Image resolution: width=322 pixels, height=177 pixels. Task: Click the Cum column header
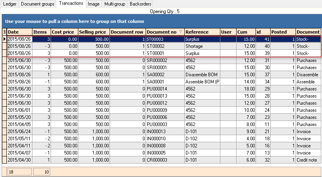(x=246, y=32)
